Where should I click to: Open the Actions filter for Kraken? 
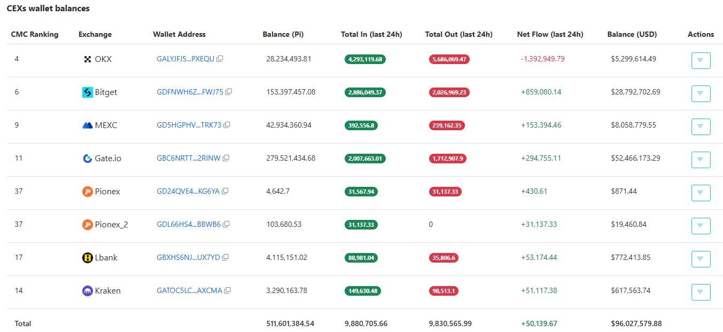click(701, 292)
